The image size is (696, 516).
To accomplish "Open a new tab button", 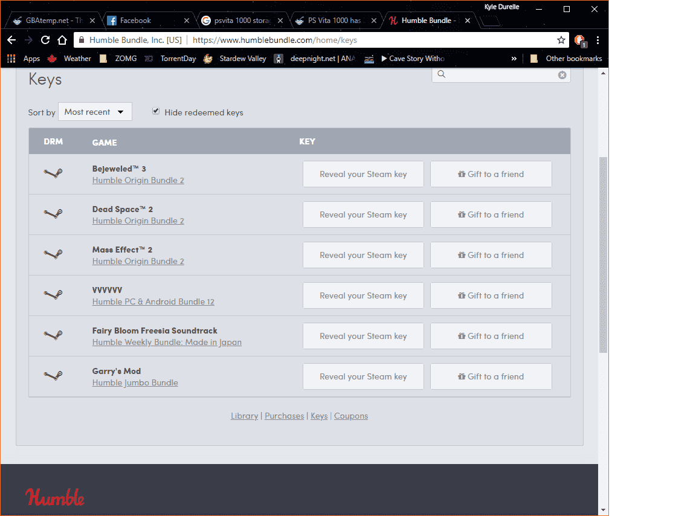I will click(x=491, y=21).
